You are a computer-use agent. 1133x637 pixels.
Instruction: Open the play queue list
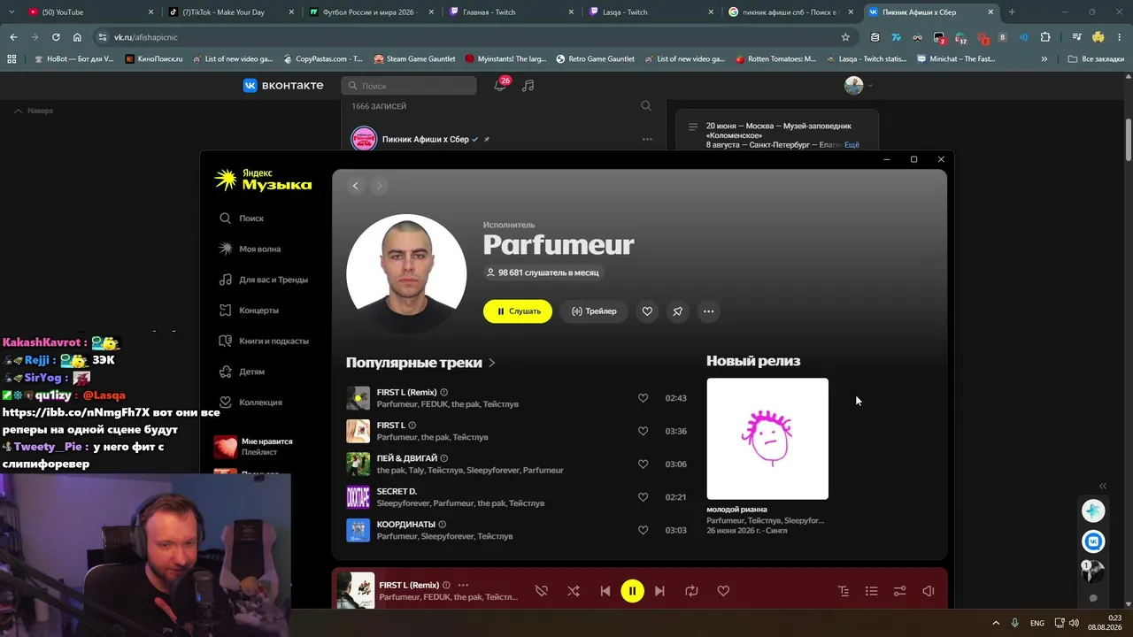871,591
